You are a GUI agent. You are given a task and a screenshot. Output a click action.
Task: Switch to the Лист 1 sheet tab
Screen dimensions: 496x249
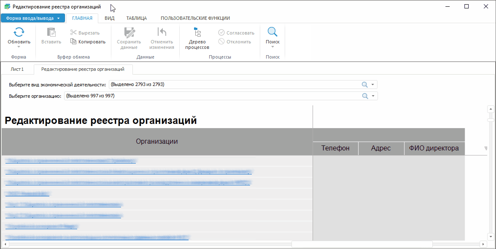coord(17,69)
